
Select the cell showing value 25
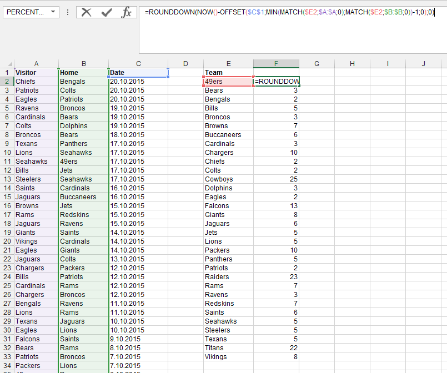(276, 179)
